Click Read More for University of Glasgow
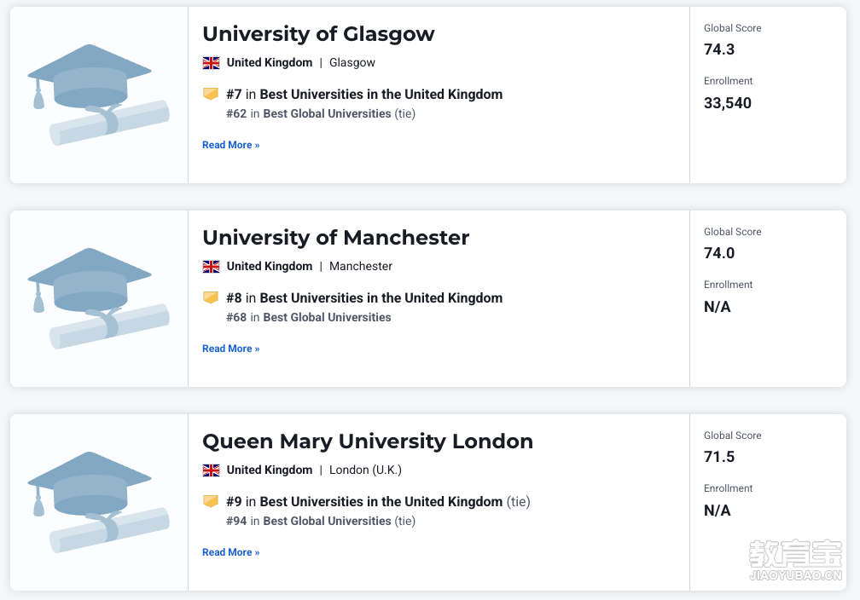The height and width of the screenshot is (600, 860). tap(231, 145)
